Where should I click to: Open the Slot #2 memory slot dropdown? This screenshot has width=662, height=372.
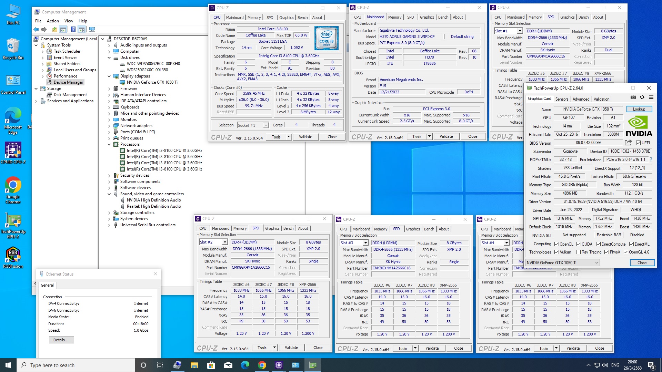point(224,242)
